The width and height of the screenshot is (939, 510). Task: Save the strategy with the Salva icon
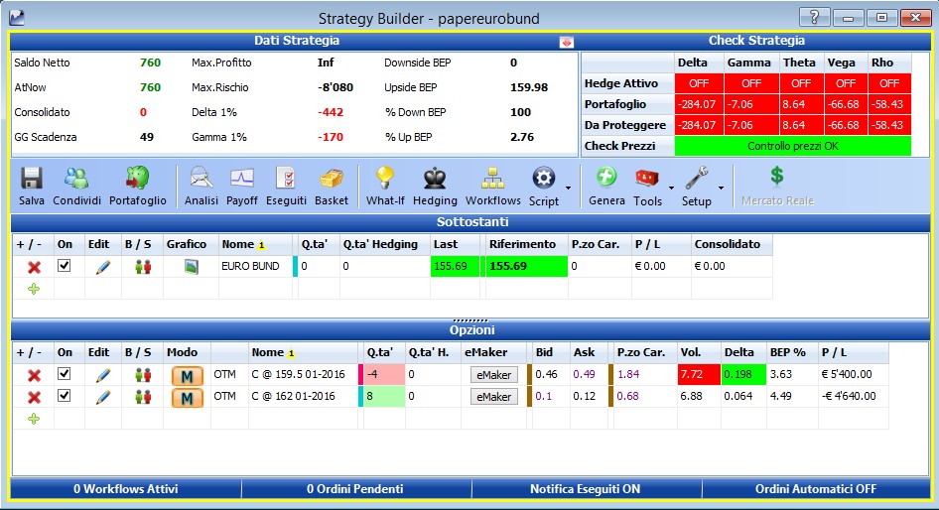pos(31,187)
